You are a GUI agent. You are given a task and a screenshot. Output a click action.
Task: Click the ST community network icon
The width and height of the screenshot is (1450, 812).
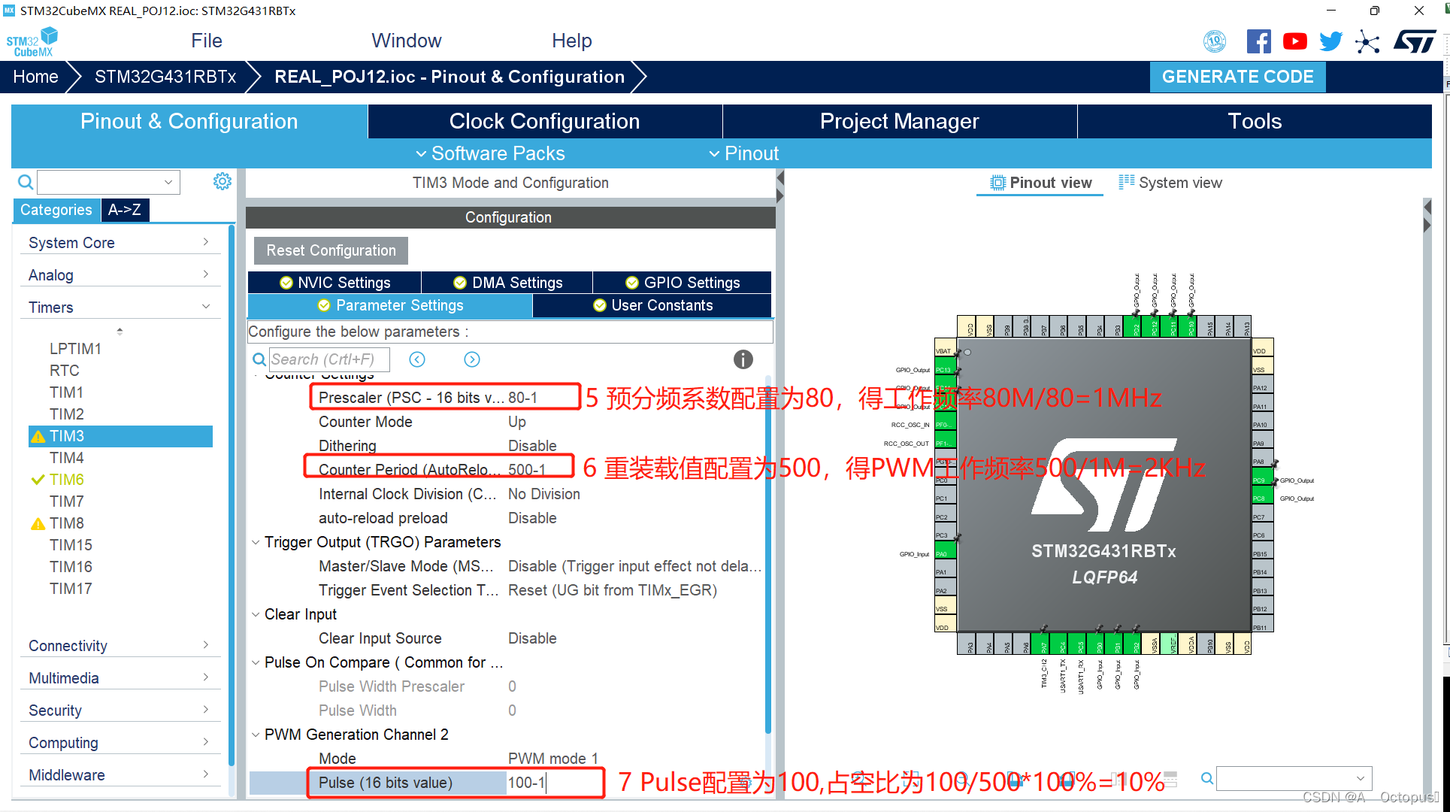coord(1367,41)
